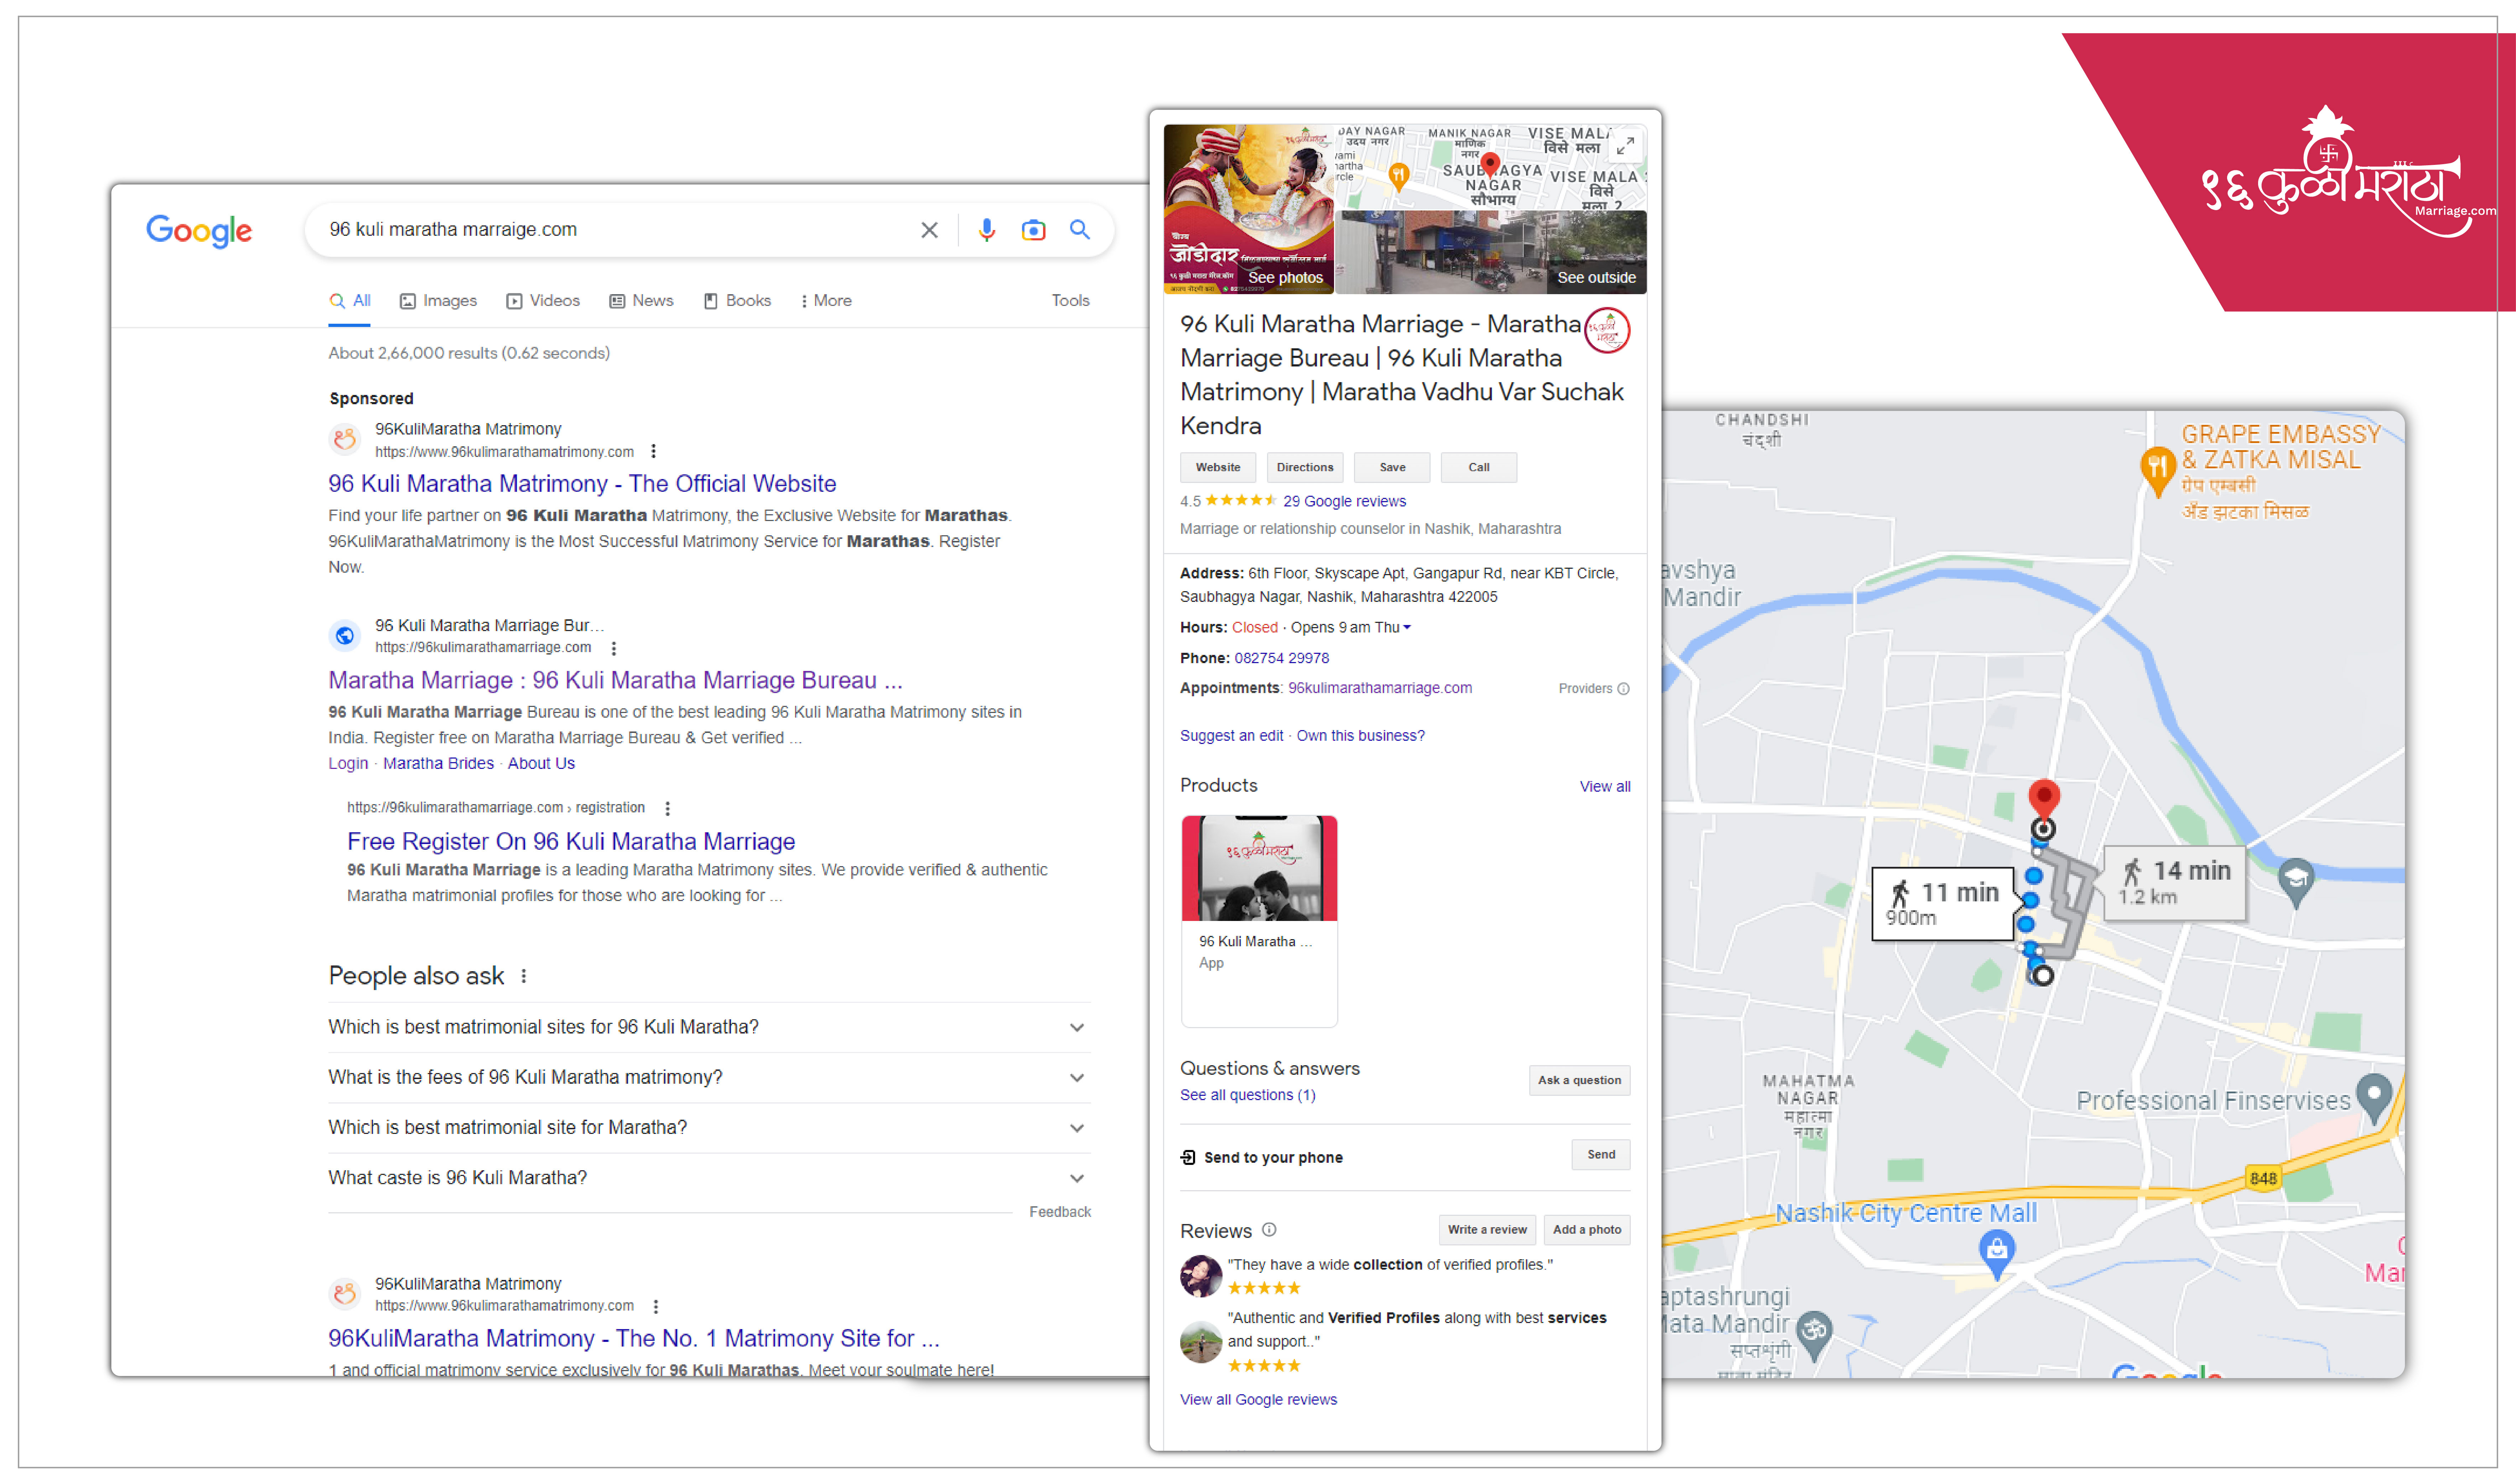Click first reviewer's profile picture
The width and height of the screenshot is (2516, 1484).
click(1200, 1277)
